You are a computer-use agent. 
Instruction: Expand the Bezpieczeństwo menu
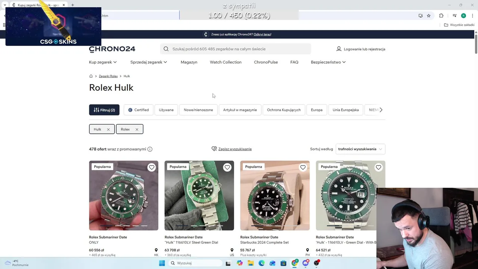pyautogui.click(x=328, y=62)
